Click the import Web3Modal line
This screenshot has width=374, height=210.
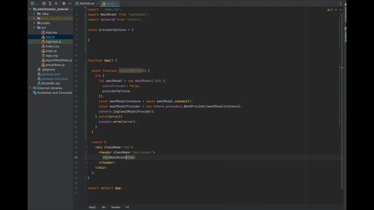click(x=119, y=15)
